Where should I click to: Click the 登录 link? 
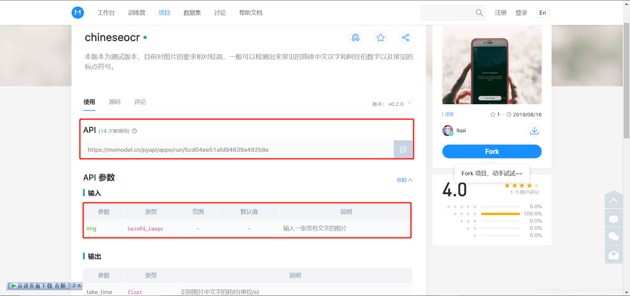(x=521, y=13)
